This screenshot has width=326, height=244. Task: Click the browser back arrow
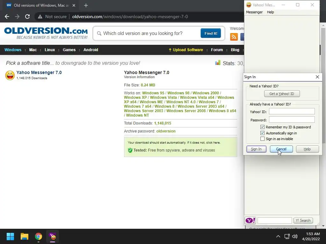(x=7, y=17)
